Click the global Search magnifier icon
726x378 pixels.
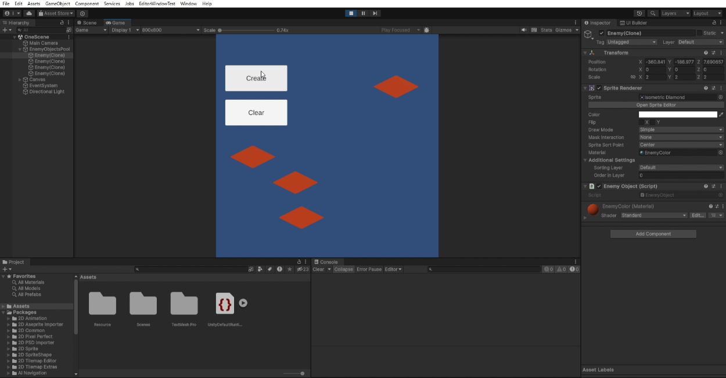pos(653,13)
